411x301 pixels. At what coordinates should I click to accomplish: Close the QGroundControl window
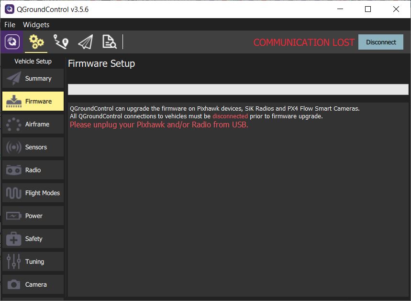pos(396,9)
